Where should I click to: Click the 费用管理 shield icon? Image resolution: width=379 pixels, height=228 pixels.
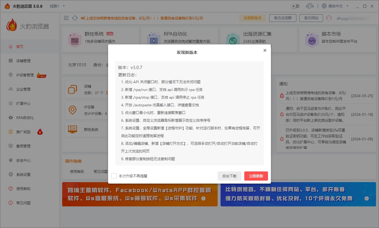11,146
